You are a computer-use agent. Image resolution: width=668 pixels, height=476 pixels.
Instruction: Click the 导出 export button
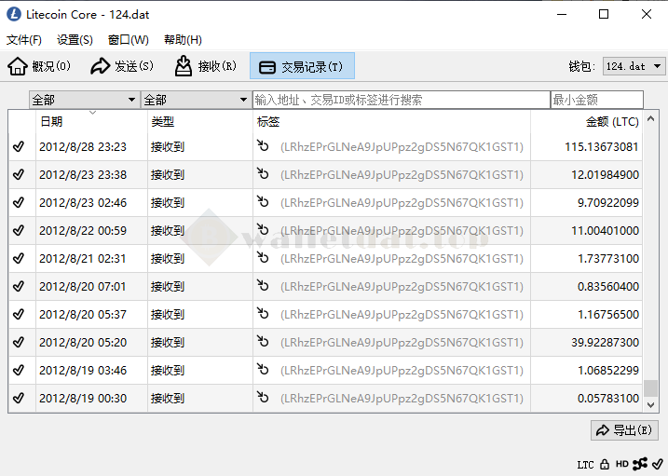coord(624,430)
